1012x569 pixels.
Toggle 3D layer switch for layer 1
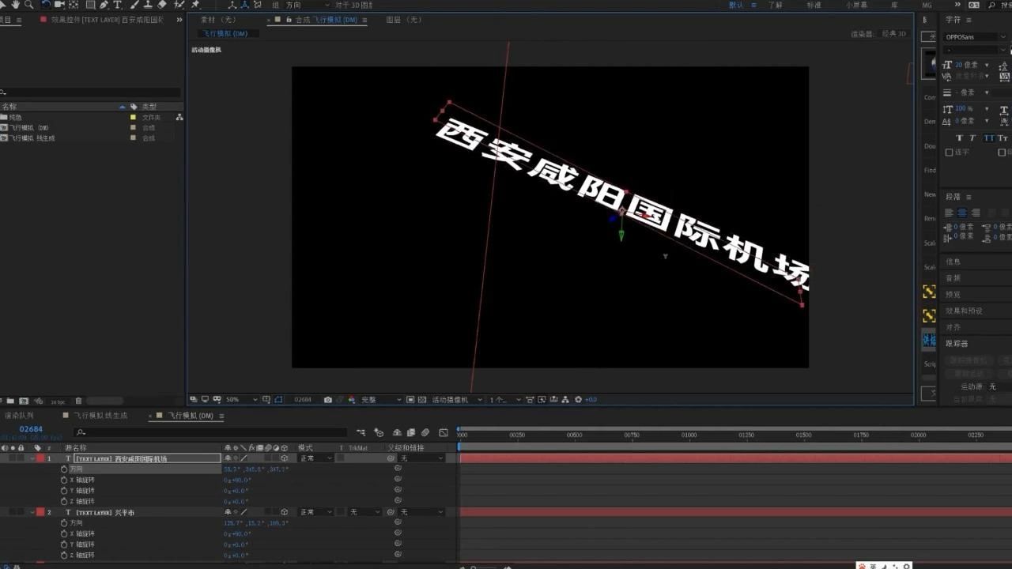coord(284,458)
